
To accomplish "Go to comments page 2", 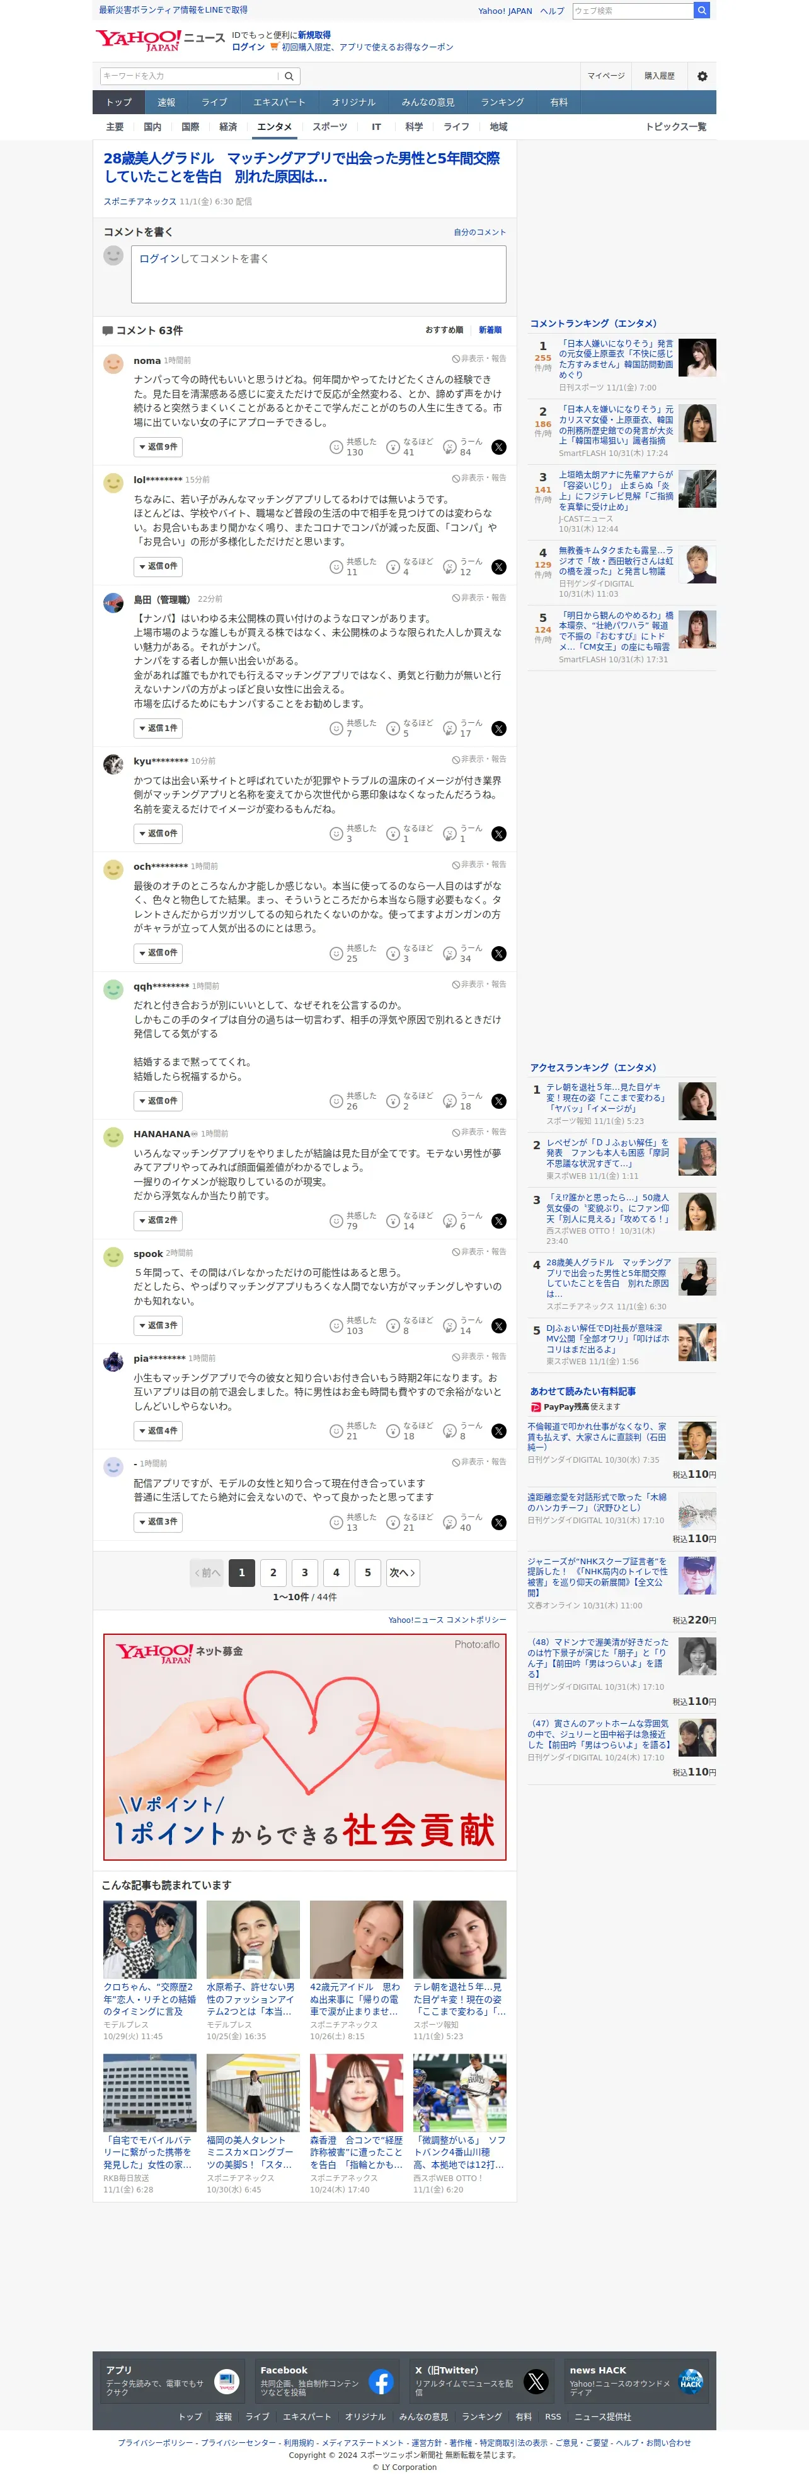I will coord(273,1572).
